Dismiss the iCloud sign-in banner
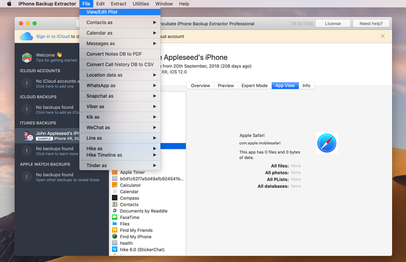This screenshot has height=262, width=406. pos(383,37)
